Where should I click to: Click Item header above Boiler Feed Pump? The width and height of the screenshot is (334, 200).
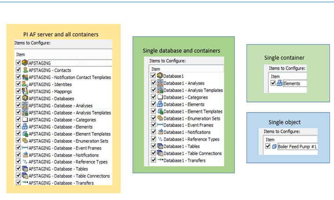(291, 139)
